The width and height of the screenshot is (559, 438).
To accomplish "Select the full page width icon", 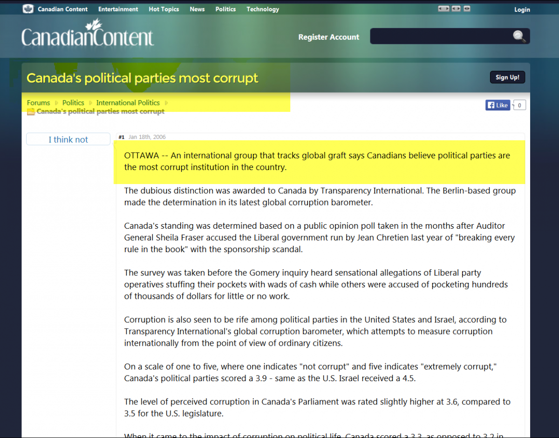I will click(x=443, y=8).
